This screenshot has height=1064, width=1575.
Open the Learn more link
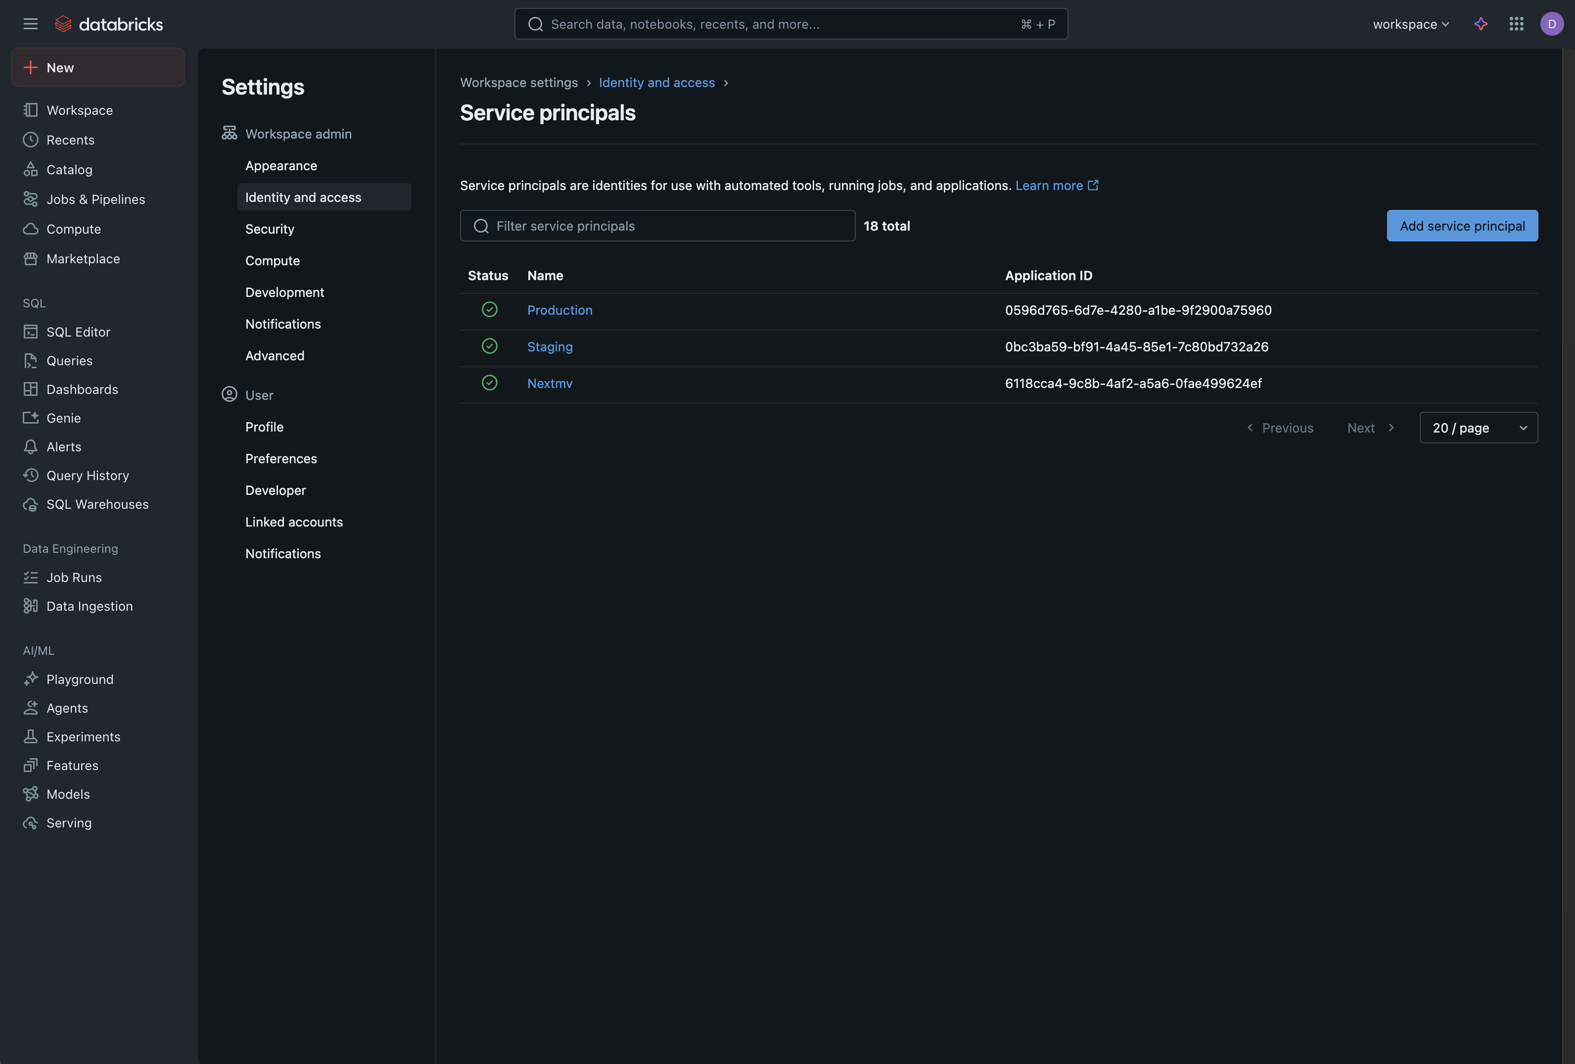[1050, 185]
